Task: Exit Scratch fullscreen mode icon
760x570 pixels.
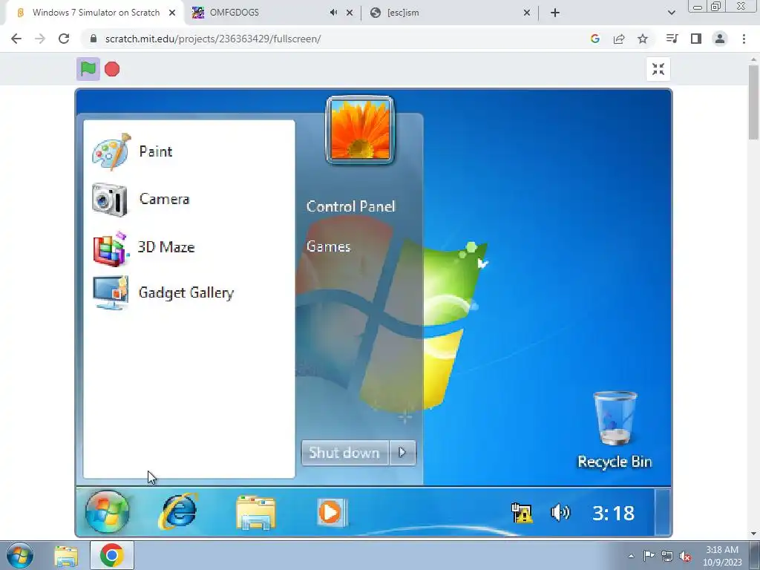Action: pos(658,69)
